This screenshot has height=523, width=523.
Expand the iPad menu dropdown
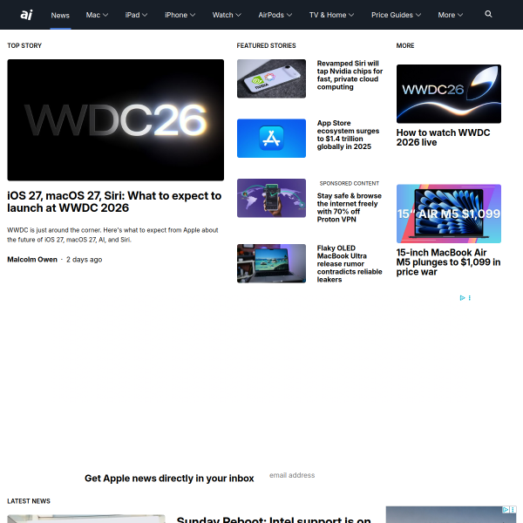(136, 15)
